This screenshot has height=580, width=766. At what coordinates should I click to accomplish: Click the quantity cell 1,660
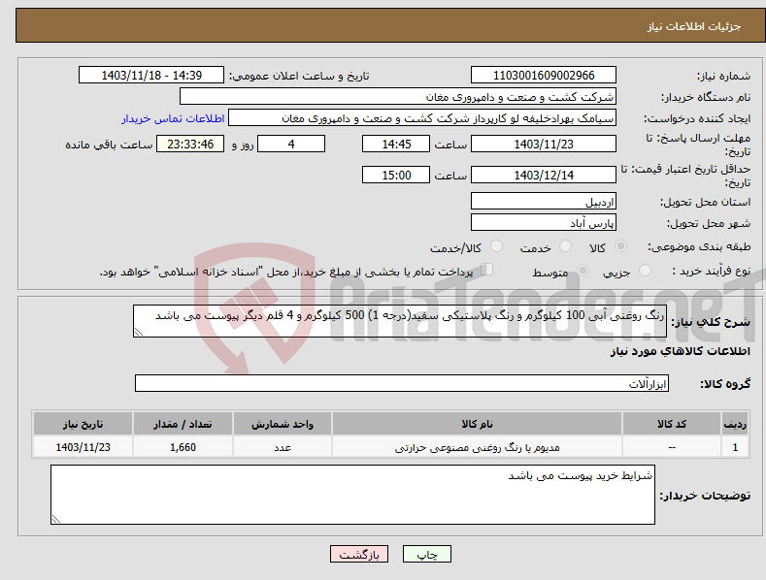pyautogui.click(x=183, y=447)
